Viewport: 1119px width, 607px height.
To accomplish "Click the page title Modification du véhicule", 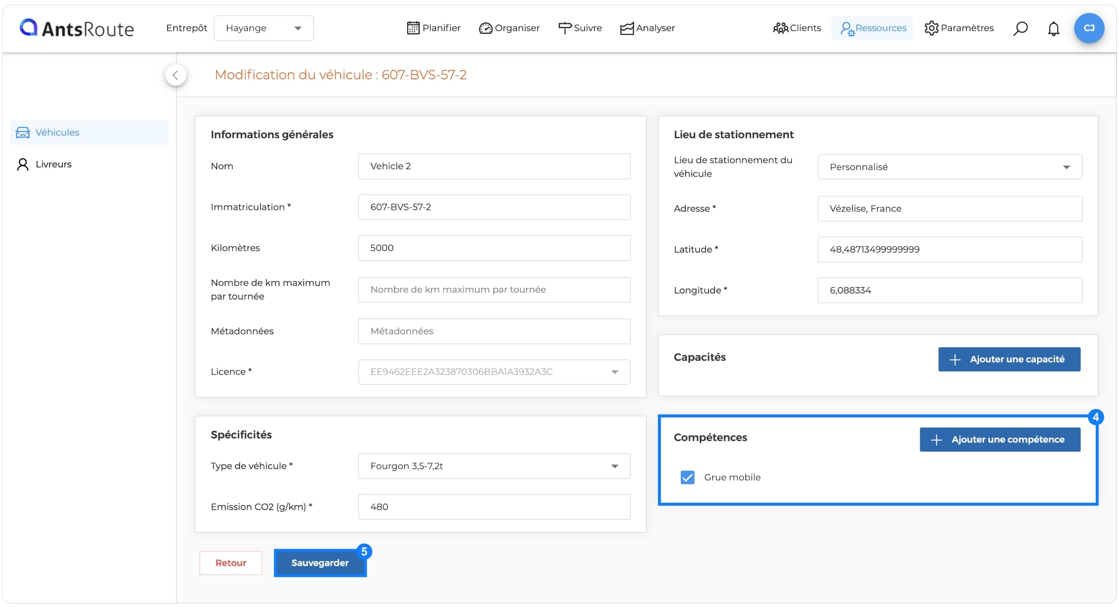I will (x=340, y=75).
